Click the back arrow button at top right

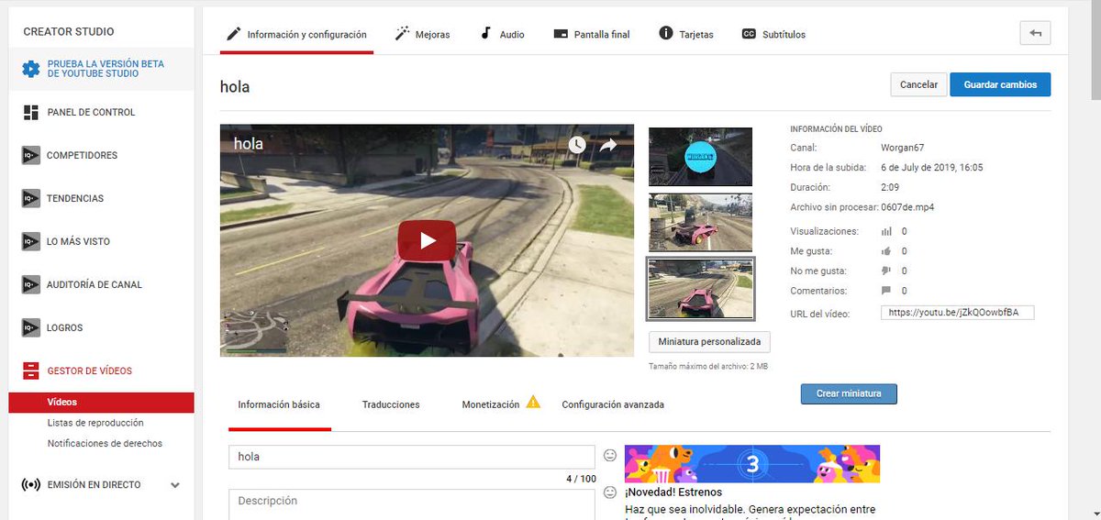tap(1035, 33)
